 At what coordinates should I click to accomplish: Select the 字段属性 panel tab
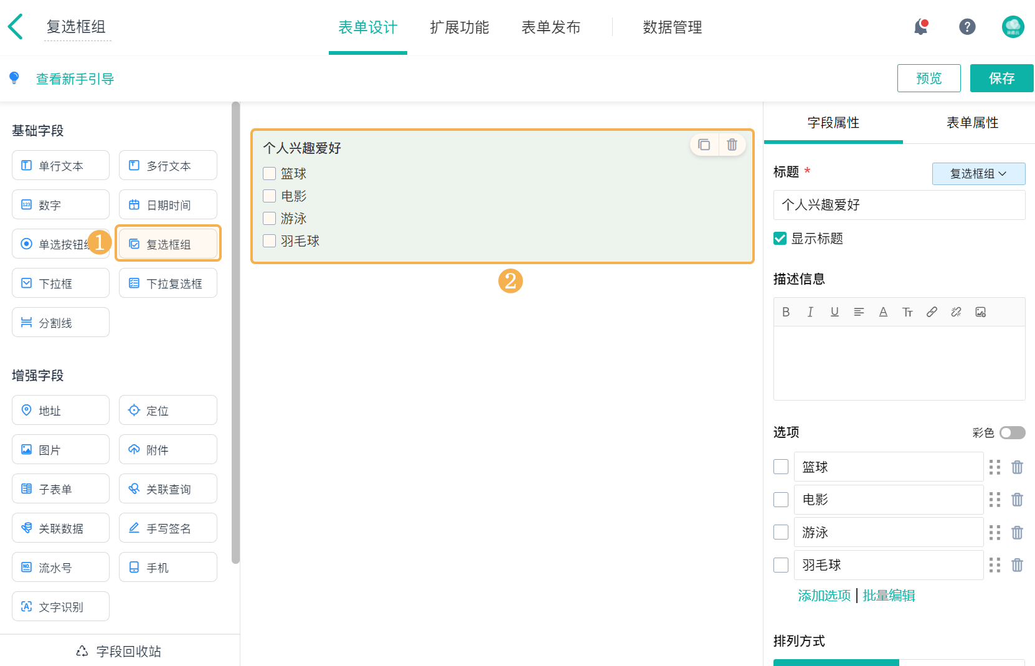click(x=833, y=123)
